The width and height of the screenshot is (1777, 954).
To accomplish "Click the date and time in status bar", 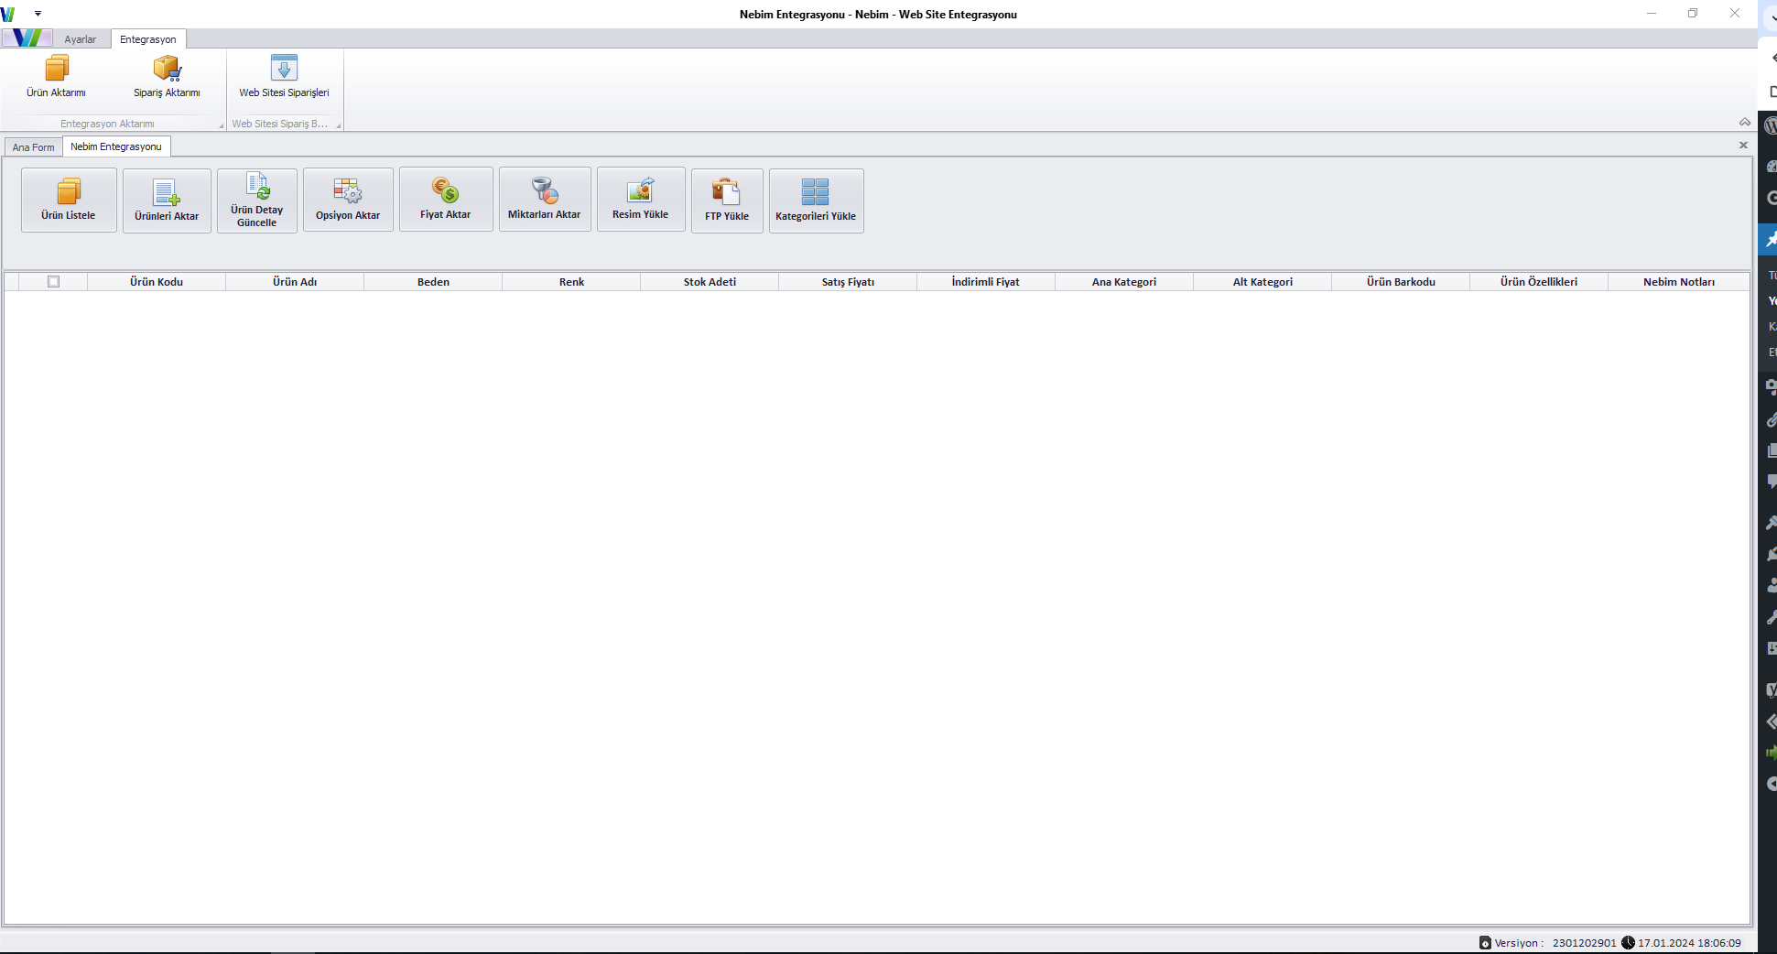I will pos(1689,943).
